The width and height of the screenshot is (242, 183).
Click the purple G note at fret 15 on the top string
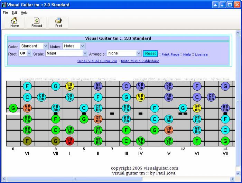(x=225, y=86)
